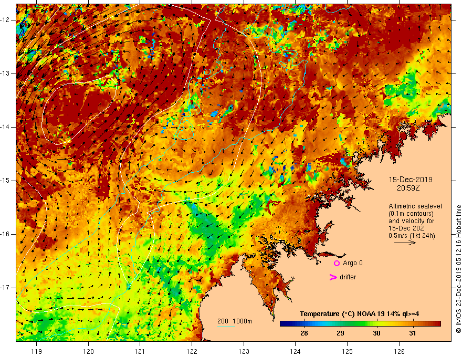Viewport: 462px width, 357px height.
Task: Click the '126' longitude axis label
Action: pos(399,351)
